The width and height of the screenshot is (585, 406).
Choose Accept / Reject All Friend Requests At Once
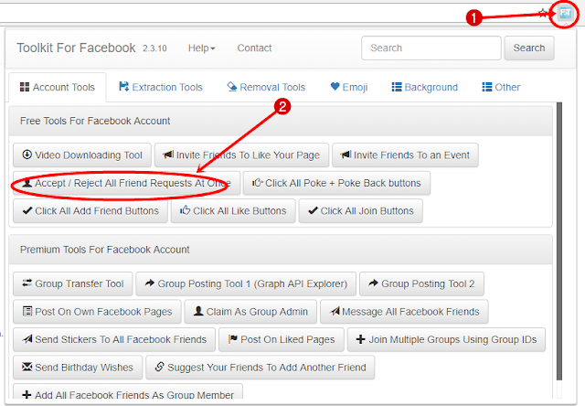126,183
